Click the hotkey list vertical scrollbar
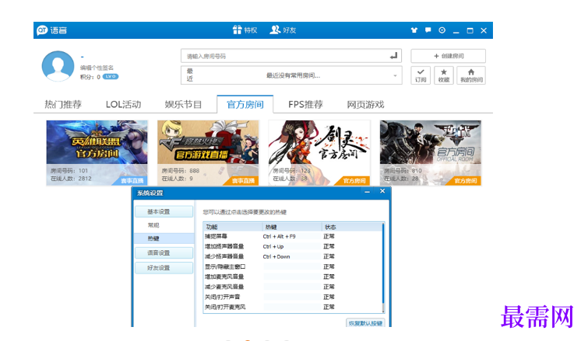This screenshot has width=588, height=341. tap(383, 267)
